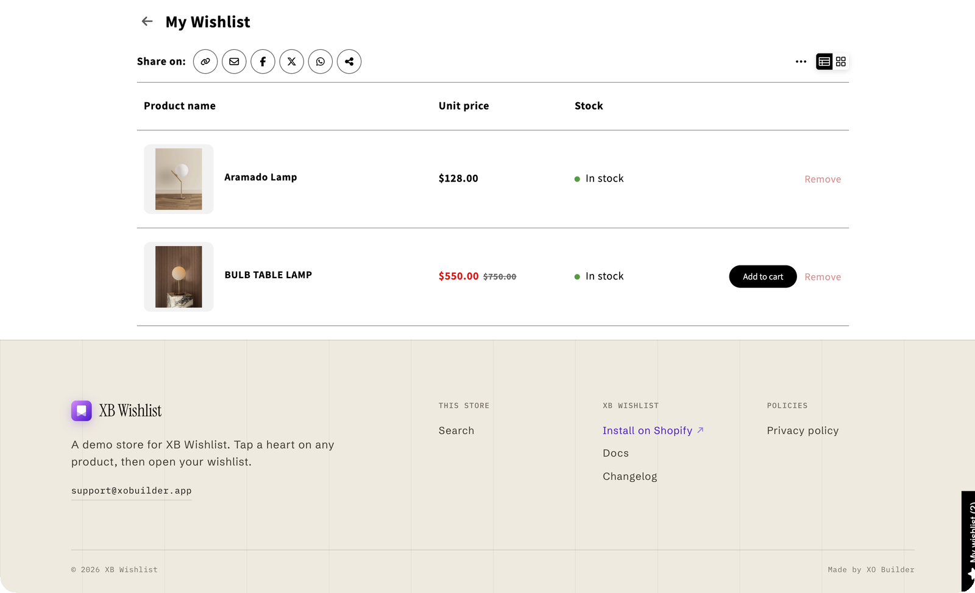Open the Aramado Lamp product name
This screenshot has width=975, height=593.
click(261, 177)
